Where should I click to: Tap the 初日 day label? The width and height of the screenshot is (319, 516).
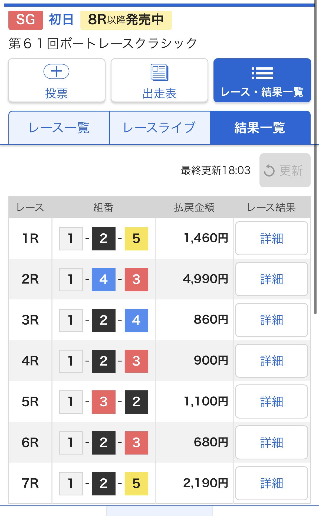click(x=61, y=20)
